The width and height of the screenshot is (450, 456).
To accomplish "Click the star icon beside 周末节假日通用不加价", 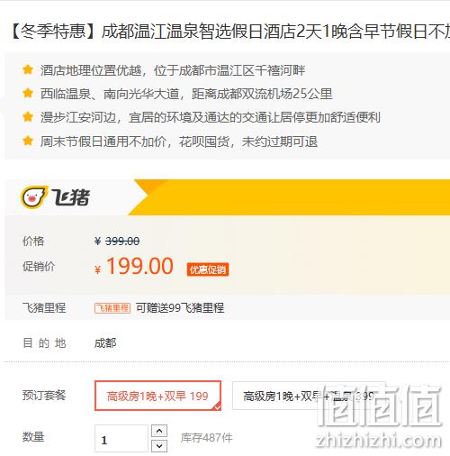I will coord(28,141).
